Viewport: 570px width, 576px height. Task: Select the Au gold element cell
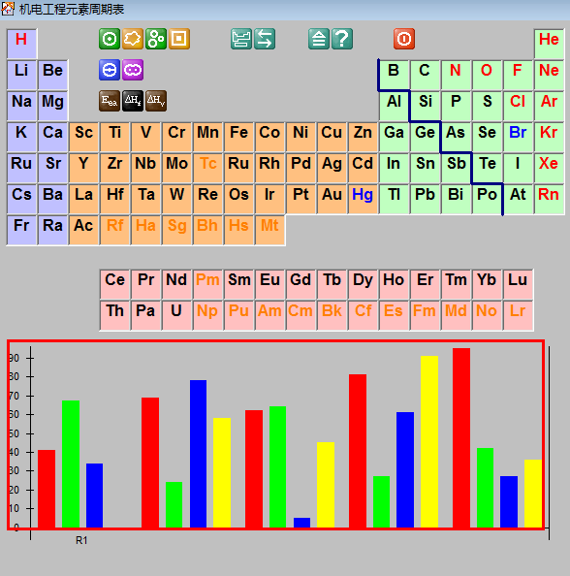coord(332,199)
